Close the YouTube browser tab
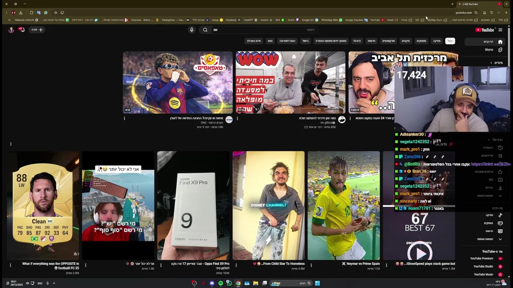 (x=460, y=4)
